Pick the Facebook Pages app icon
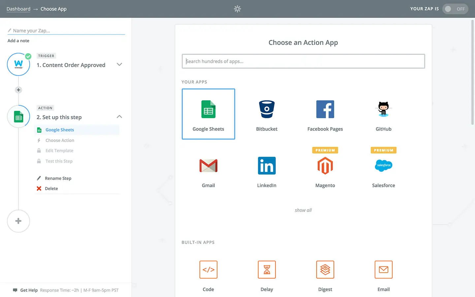This screenshot has height=297, width=475. tap(325, 109)
